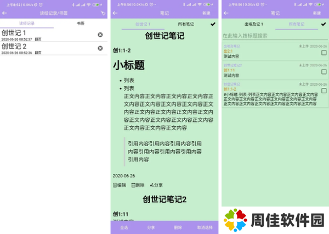Open 创世记笔记 card with 创1:1-2
Screen dimensions: 329x234
[275, 94]
